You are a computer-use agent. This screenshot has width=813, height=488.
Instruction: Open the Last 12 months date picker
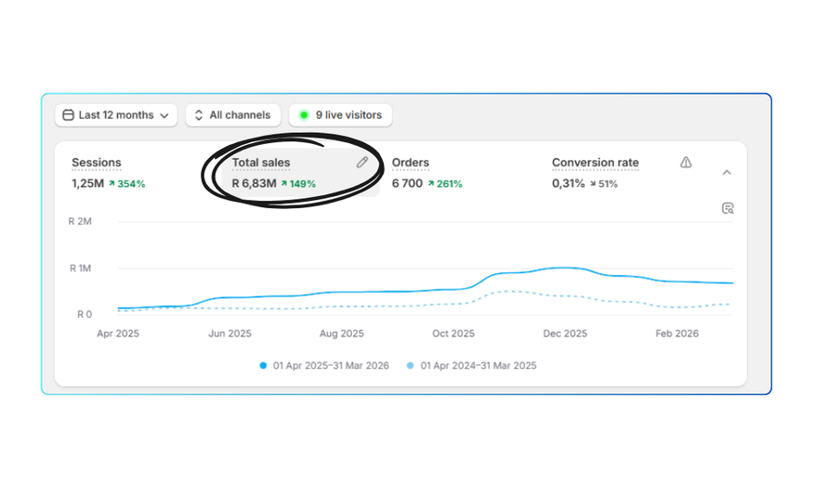tap(116, 115)
